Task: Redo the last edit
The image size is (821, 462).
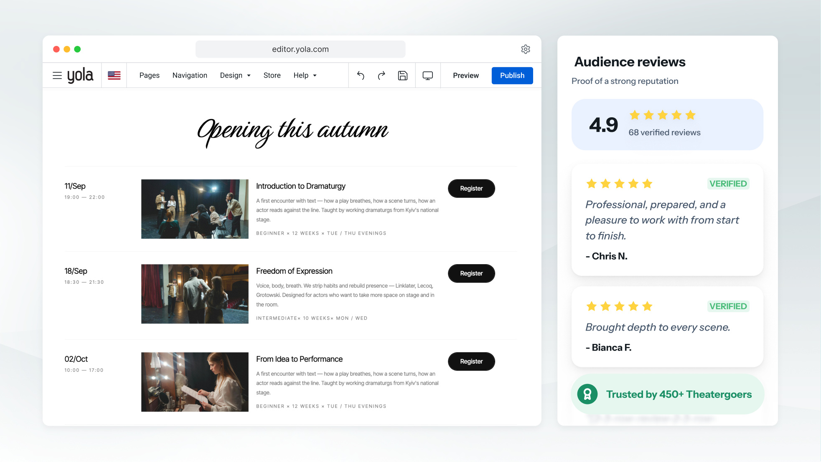Action: 381,76
